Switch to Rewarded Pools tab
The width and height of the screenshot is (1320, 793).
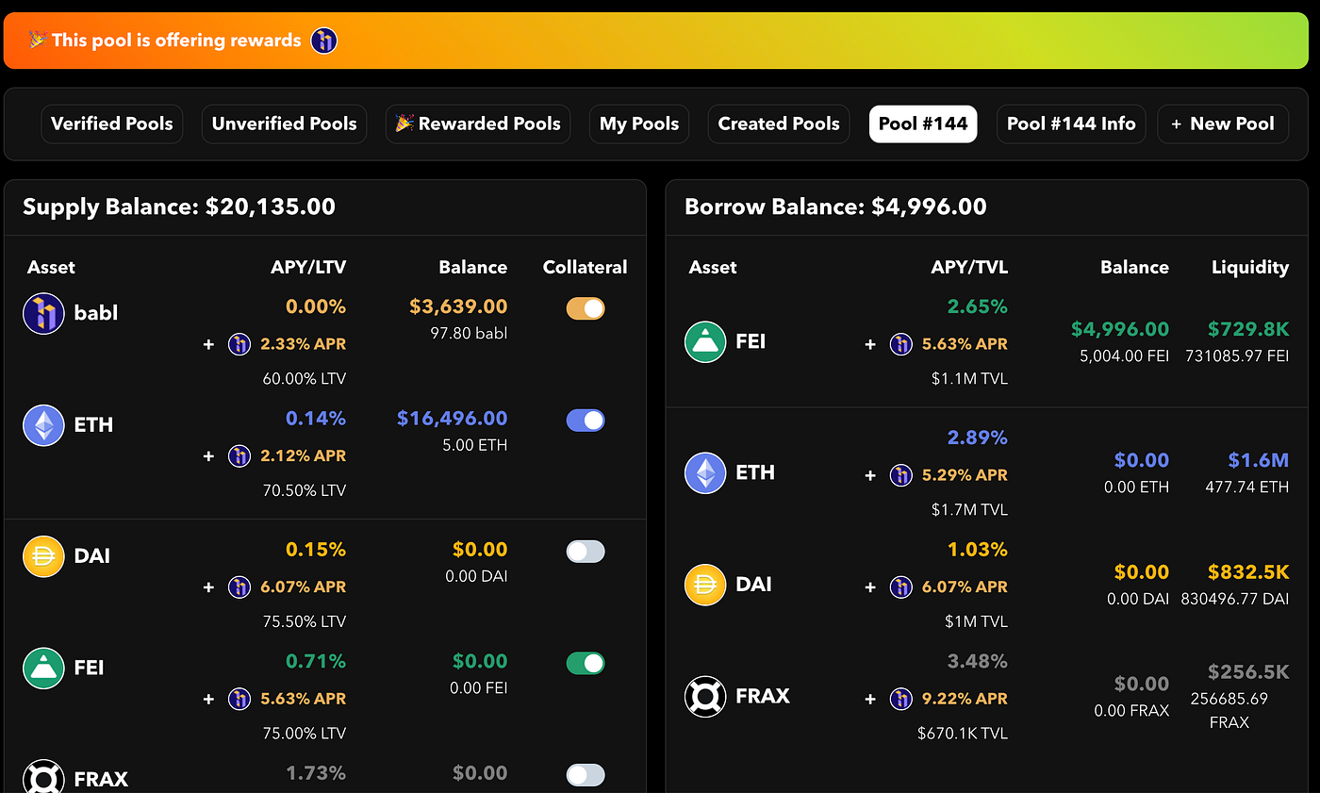(478, 124)
